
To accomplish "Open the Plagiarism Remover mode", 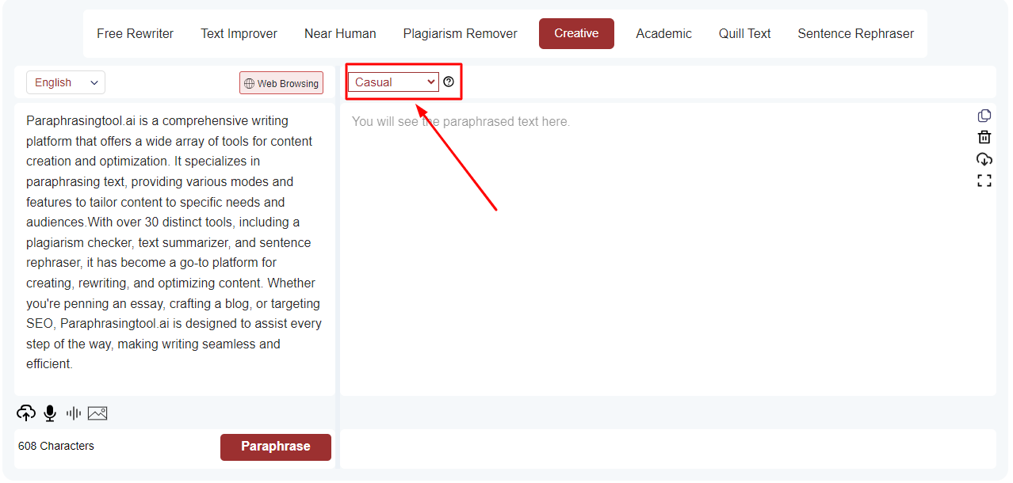I will (x=460, y=33).
